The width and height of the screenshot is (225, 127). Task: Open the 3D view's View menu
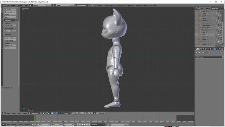point(8,113)
